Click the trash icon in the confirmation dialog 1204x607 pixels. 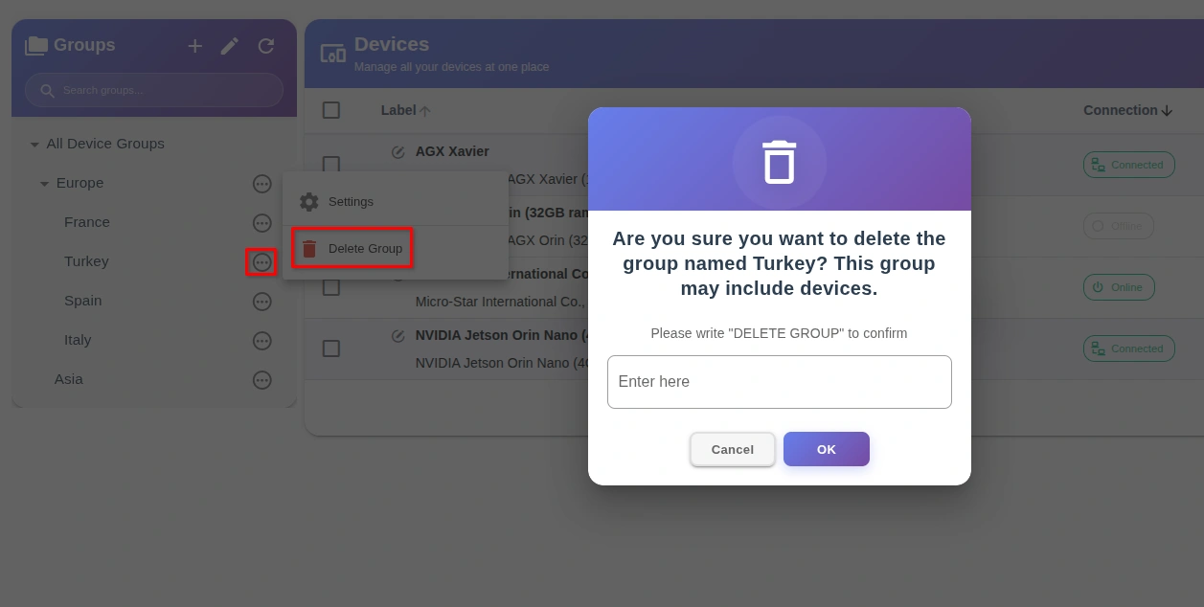[779, 163]
